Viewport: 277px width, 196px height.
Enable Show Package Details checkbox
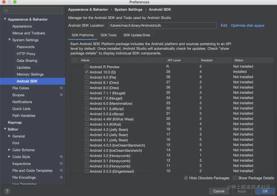(x=235, y=178)
